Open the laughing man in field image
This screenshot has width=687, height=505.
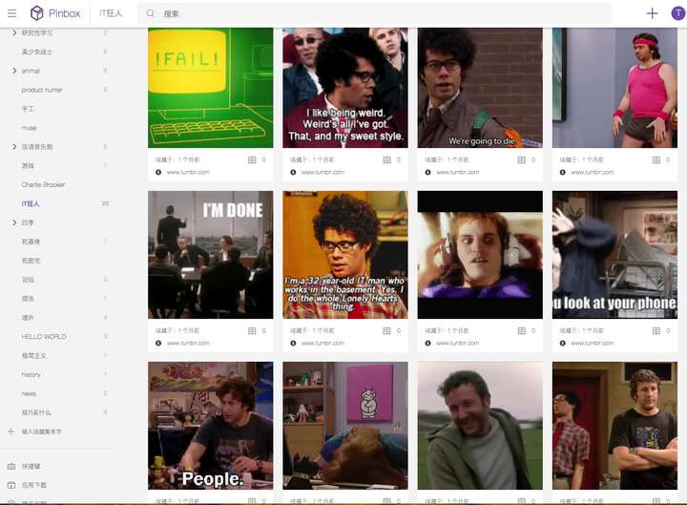click(480, 426)
